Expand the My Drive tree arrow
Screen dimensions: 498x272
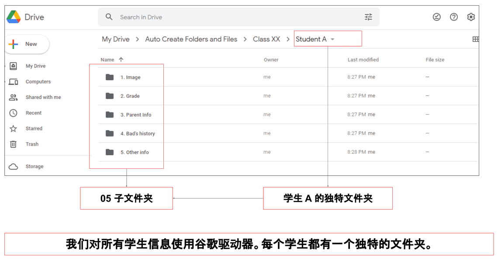[6, 66]
